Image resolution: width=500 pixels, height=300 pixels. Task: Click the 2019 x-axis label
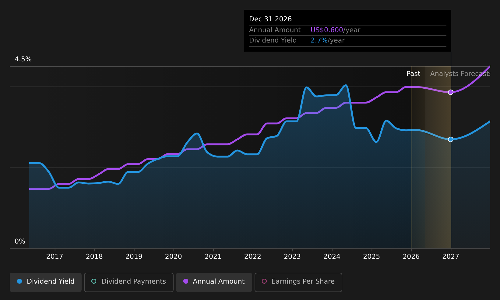[134, 257]
